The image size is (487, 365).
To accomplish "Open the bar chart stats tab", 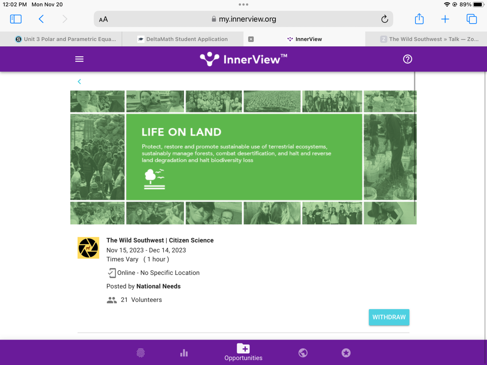I will tap(184, 353).
